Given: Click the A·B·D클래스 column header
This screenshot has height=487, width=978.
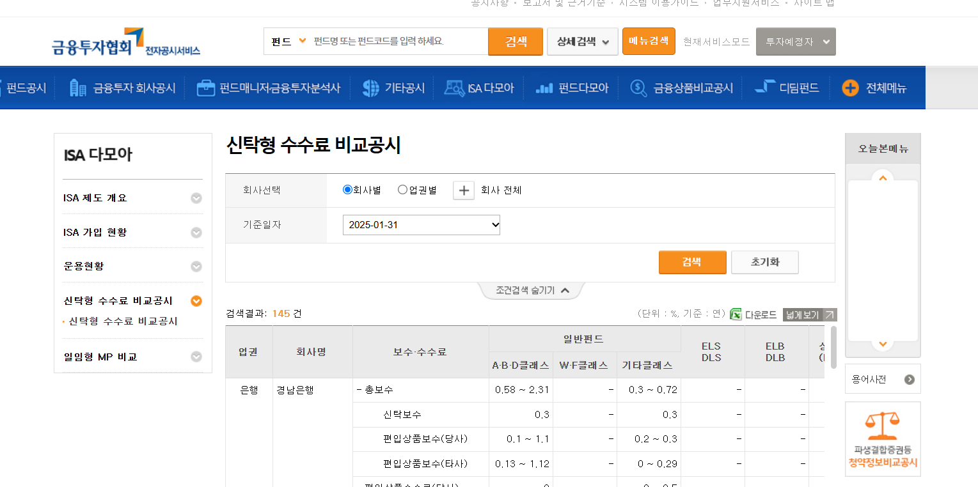Looking at the screenshot, I should tap(521, 366).
